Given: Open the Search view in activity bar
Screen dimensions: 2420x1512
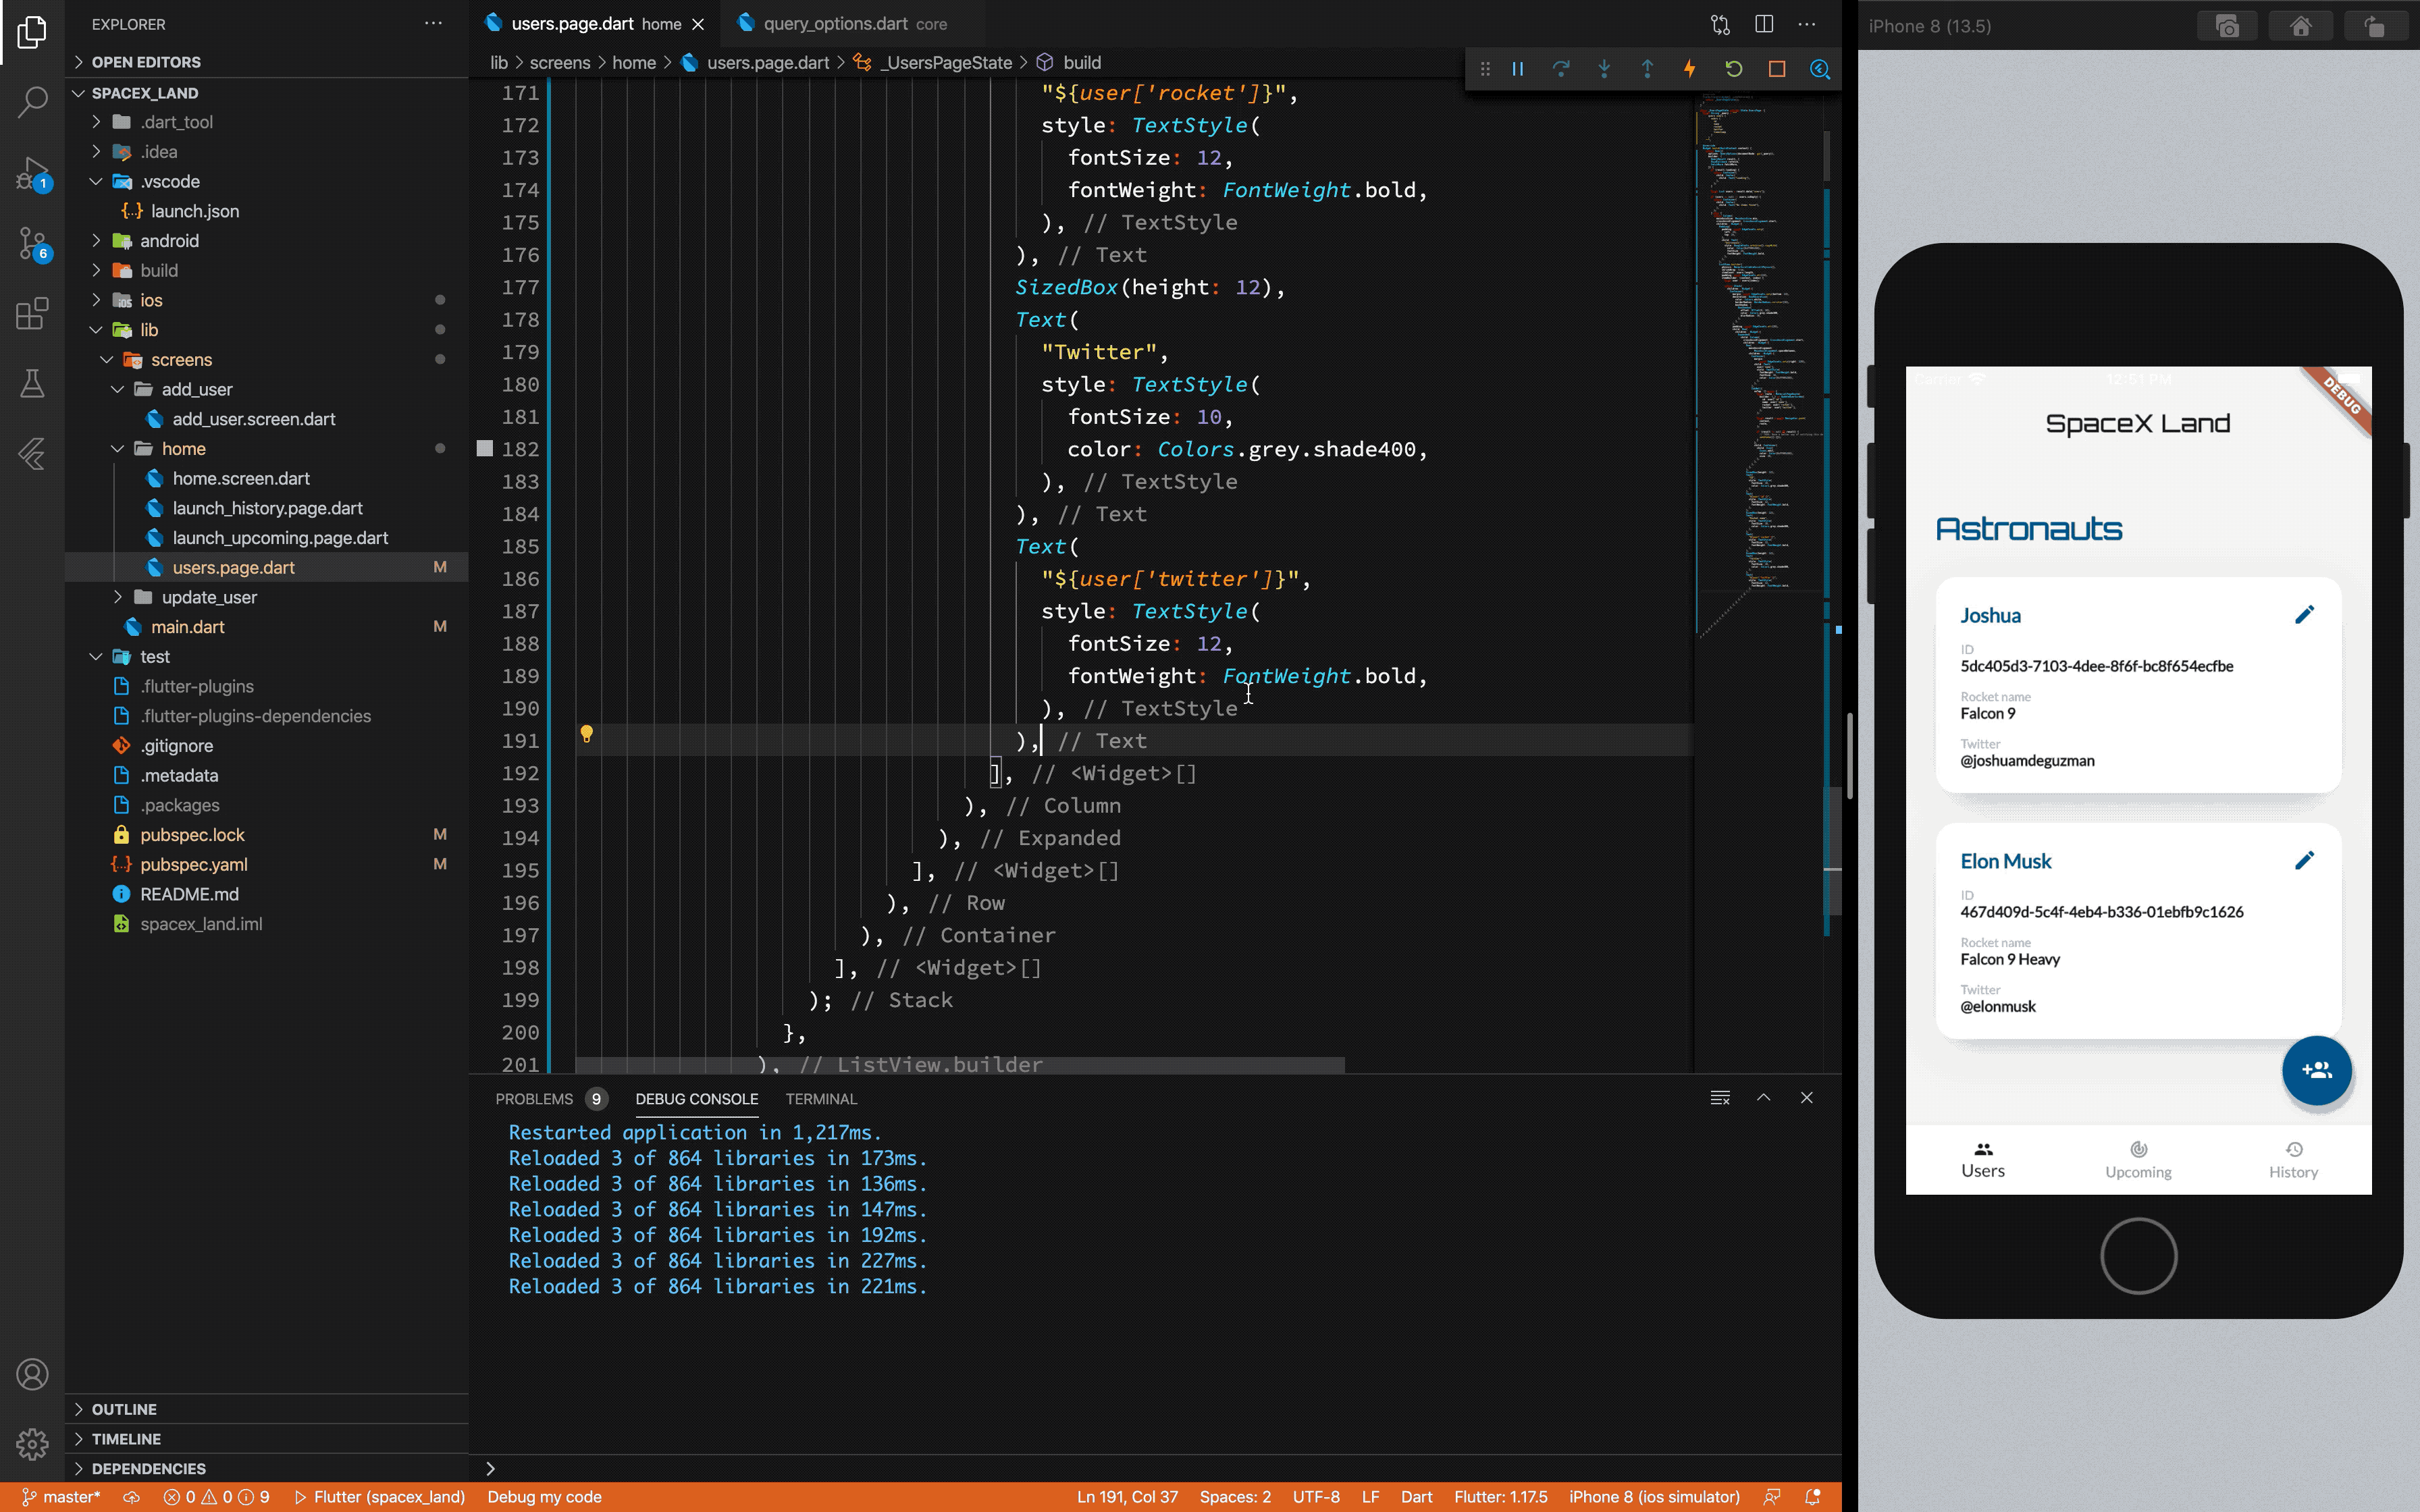Looking at the screenshot, I should (32, 102).
